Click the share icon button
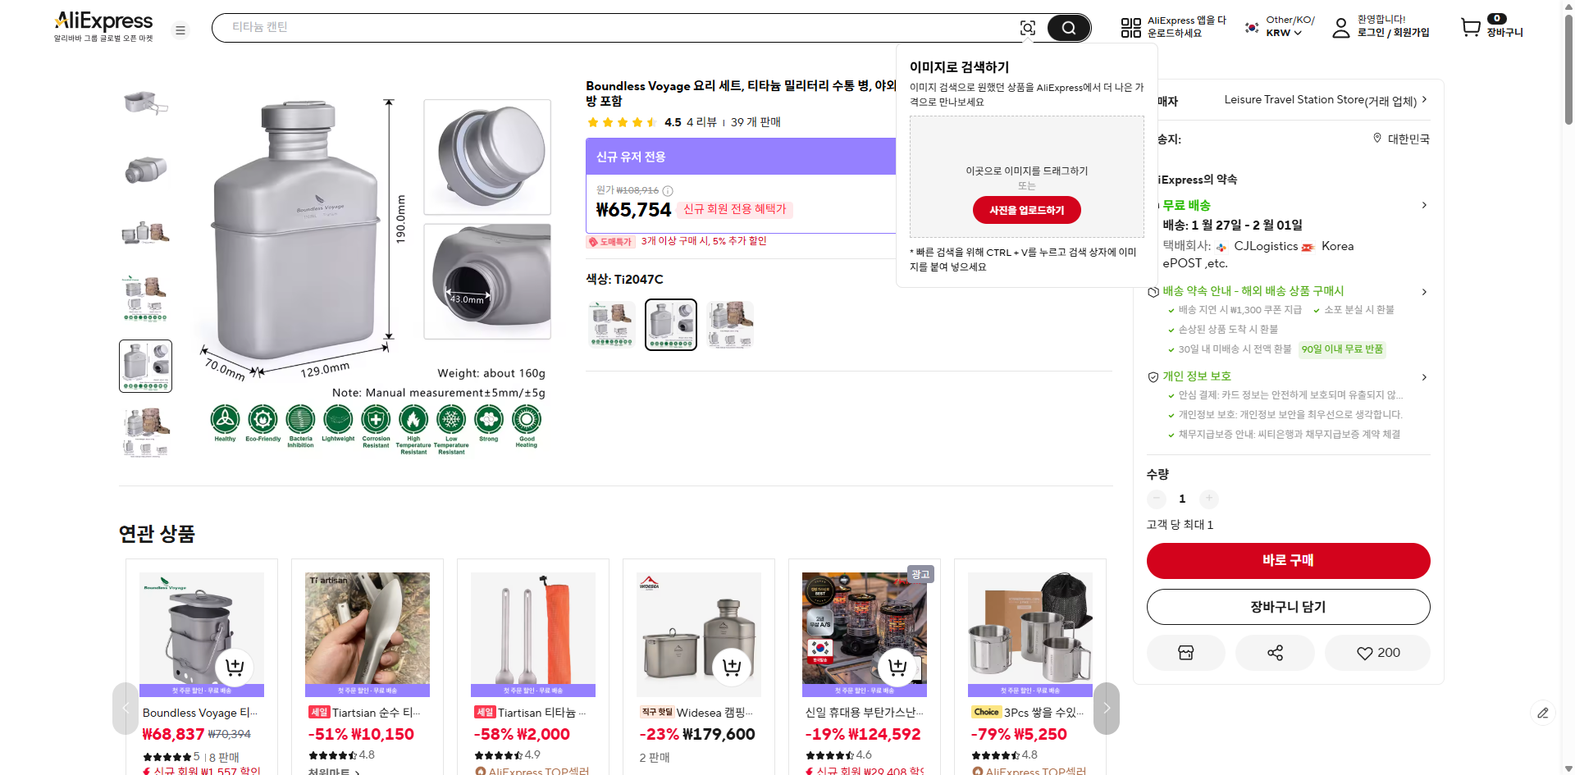1575x775 pixels. pyautogui.click(x=1275, y=653)
